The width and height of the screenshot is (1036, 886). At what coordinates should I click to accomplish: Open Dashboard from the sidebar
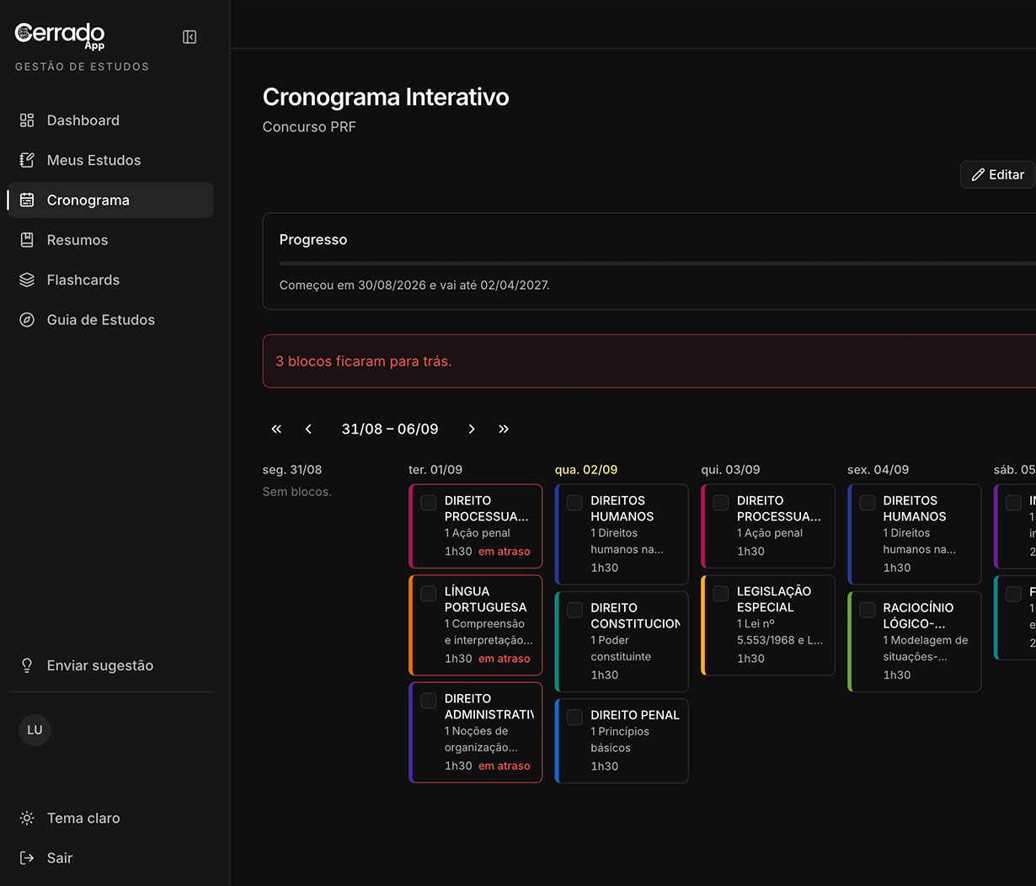click(x=110, y=120)
